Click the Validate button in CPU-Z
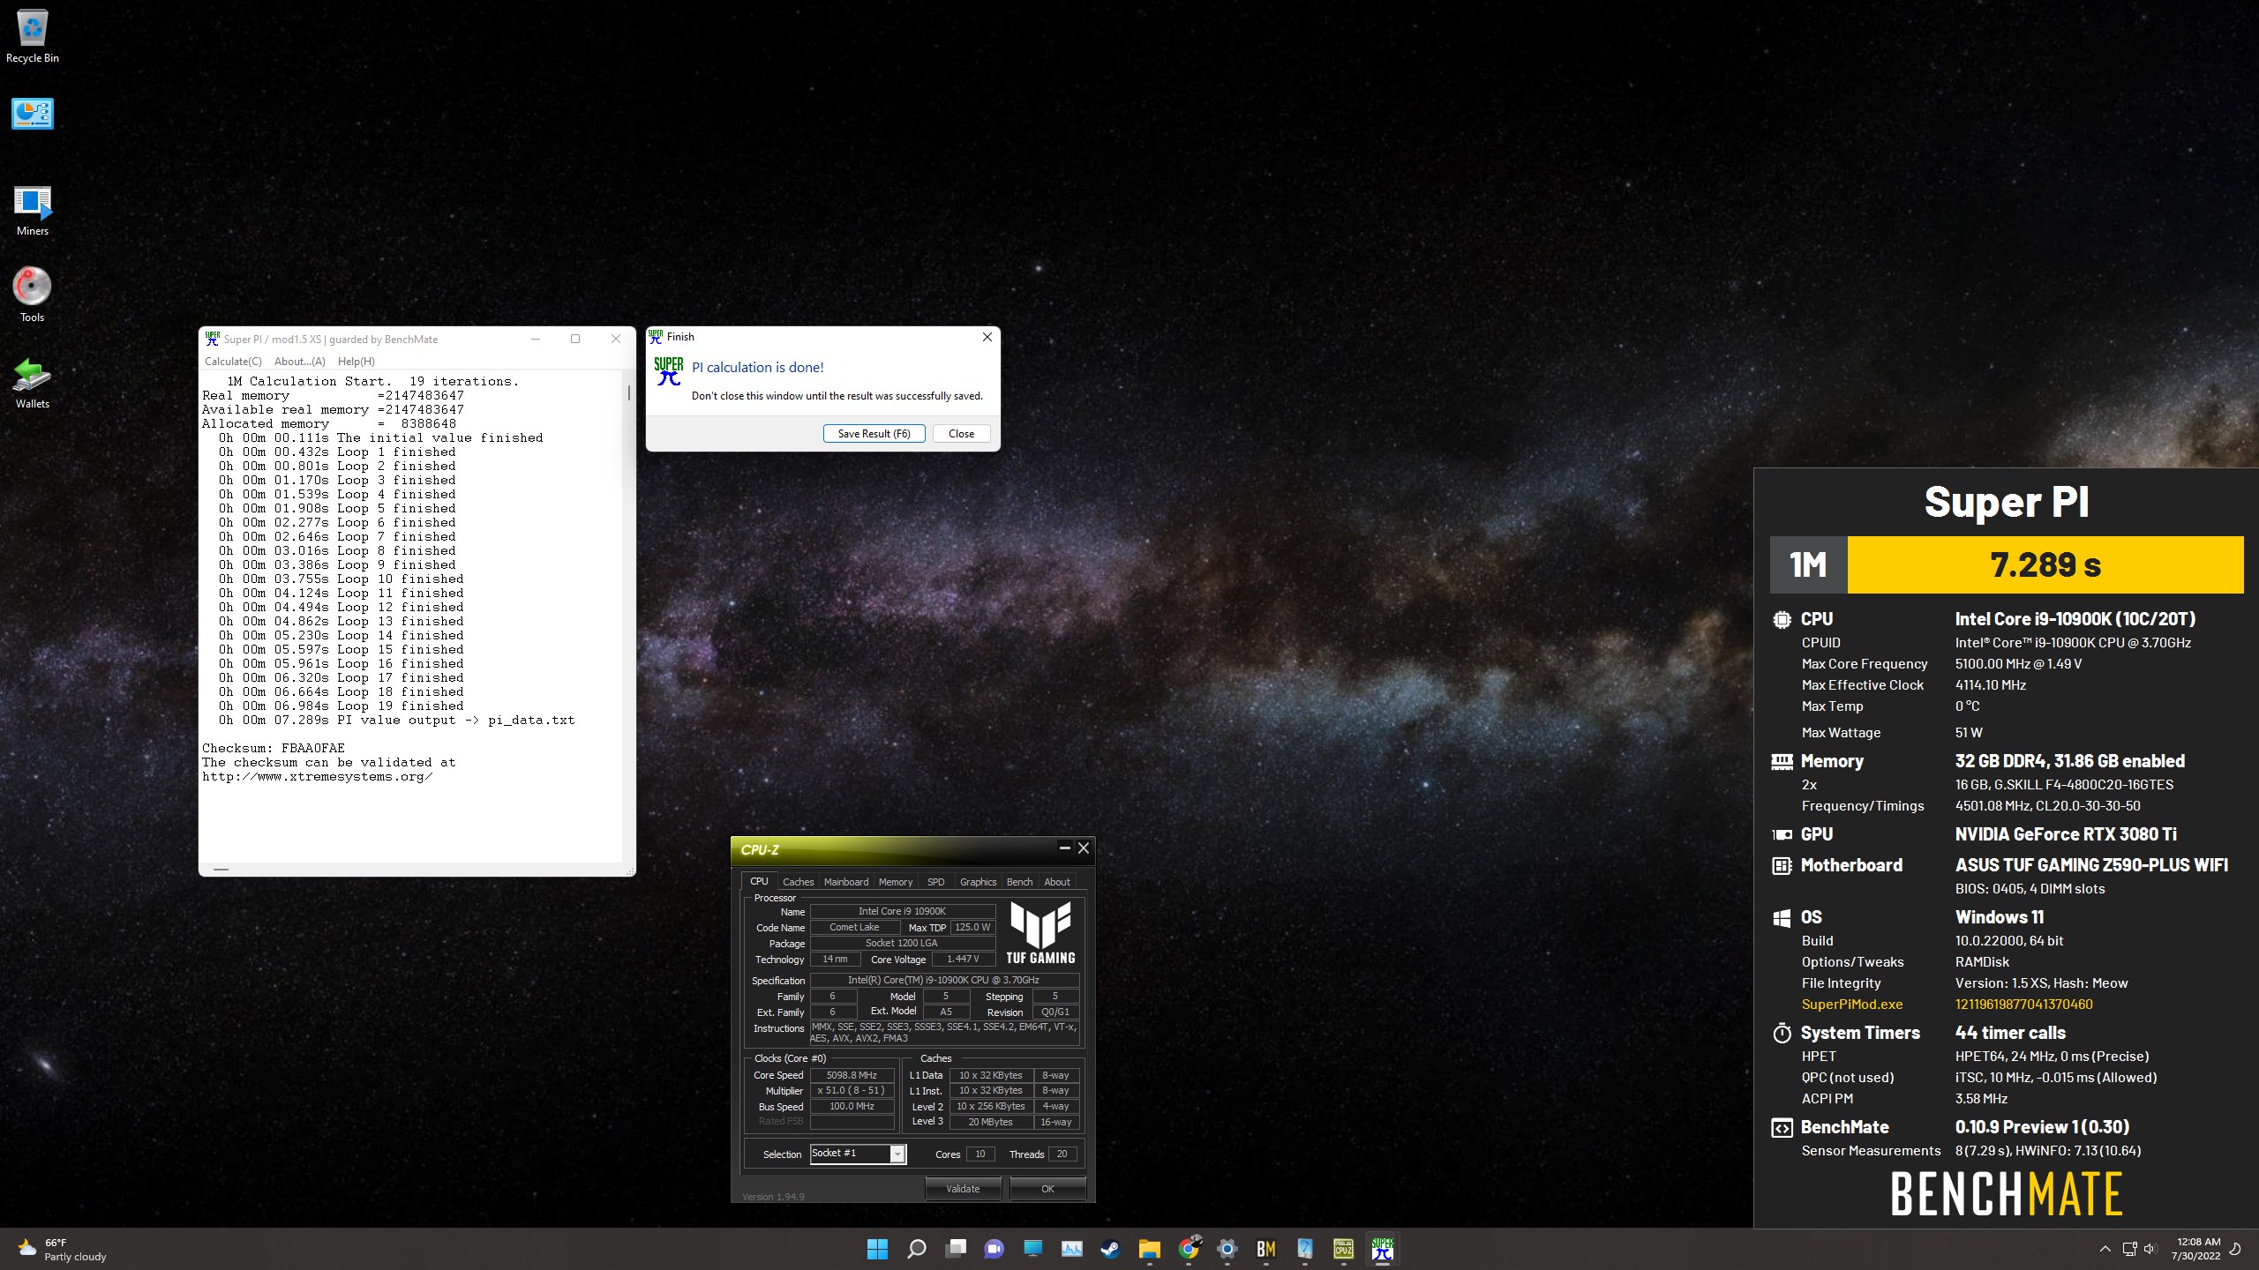This screenshot has width=2259, height=1270. pyautogui.click(x=963, y=1189)
